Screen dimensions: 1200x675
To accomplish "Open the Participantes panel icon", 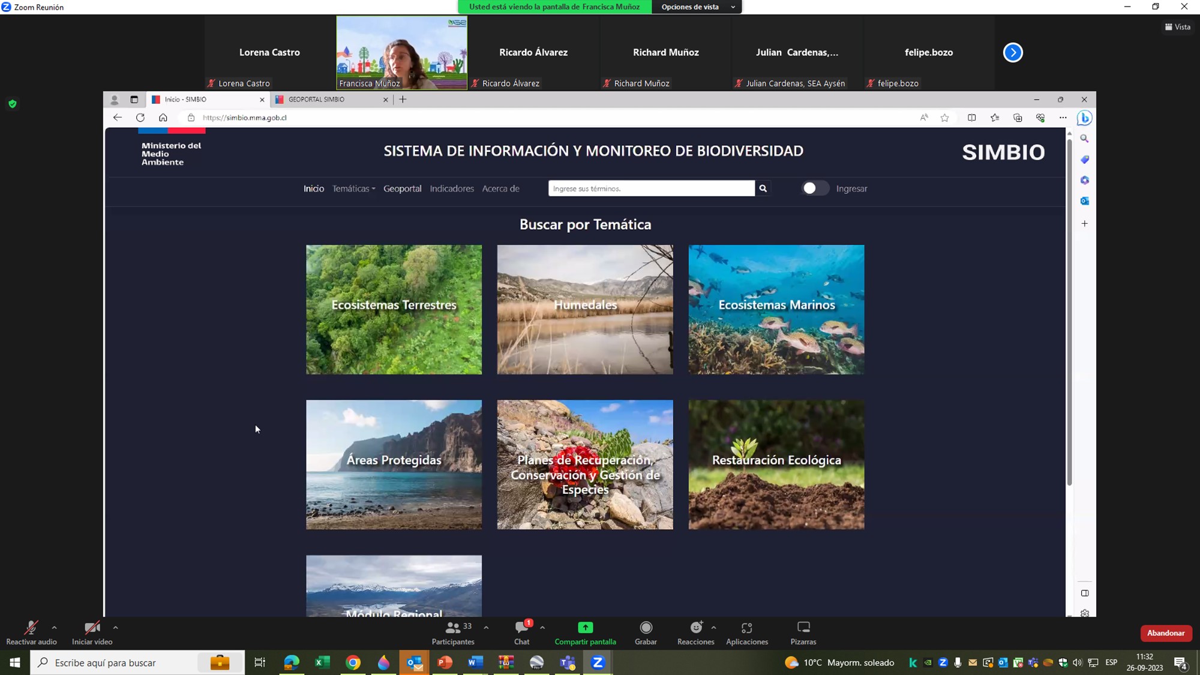I will pyautogui.click(x=453, y=628).
